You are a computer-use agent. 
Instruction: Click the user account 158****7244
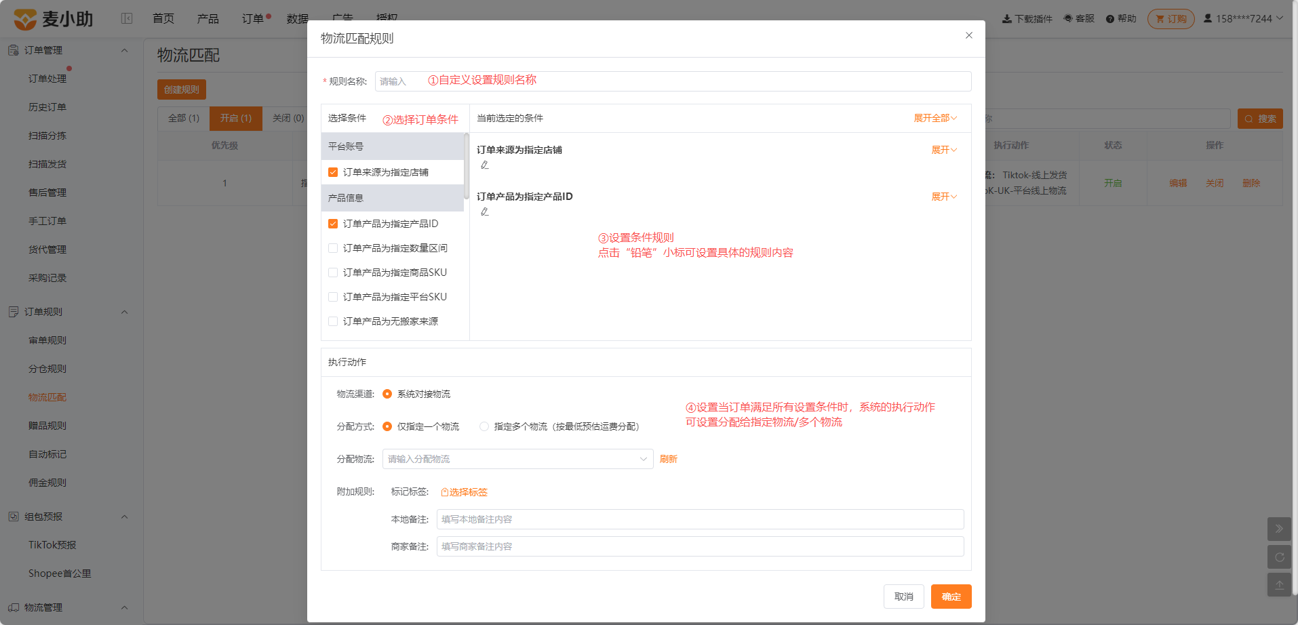point(1243,19)
